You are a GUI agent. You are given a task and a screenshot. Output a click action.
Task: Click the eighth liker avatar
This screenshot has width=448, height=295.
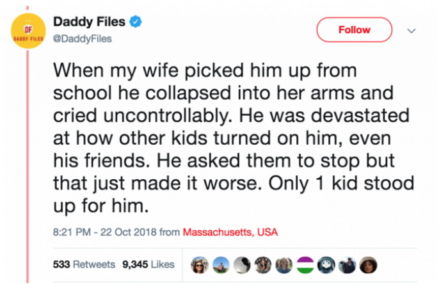(348, 265)
